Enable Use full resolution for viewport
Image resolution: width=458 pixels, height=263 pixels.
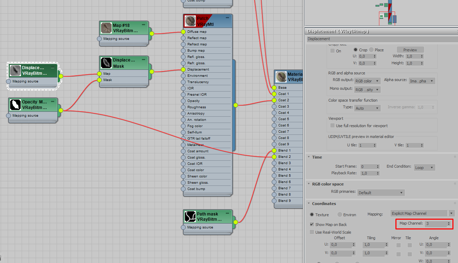click(332, 126)
